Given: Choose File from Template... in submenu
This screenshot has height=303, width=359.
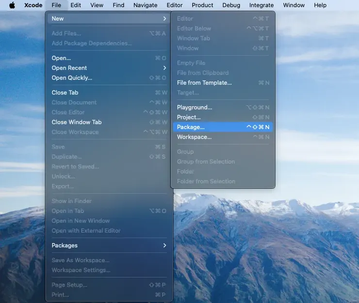Looking at the screenshot, I should (223, 83).
